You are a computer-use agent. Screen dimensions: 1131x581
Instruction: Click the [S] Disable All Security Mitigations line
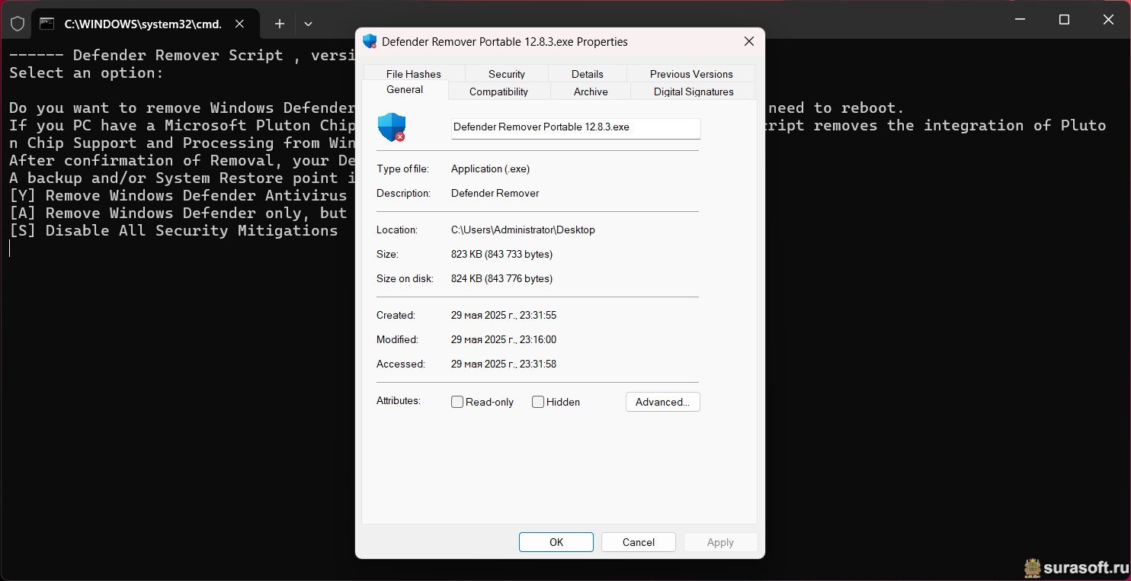pos(174,230)
